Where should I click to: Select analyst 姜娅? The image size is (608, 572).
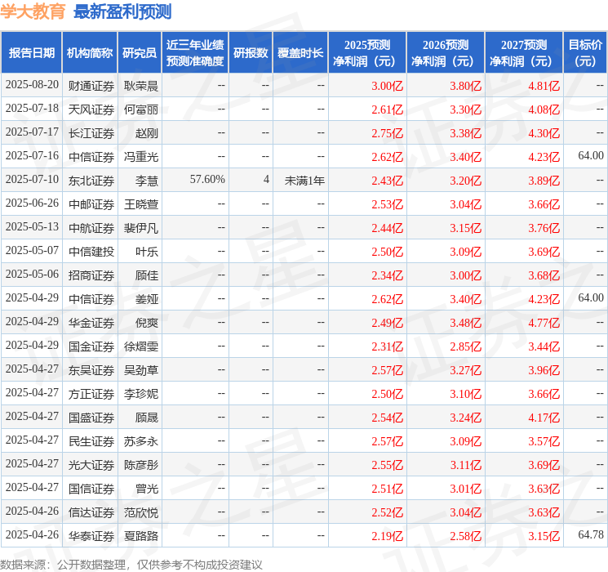point(147,299)
